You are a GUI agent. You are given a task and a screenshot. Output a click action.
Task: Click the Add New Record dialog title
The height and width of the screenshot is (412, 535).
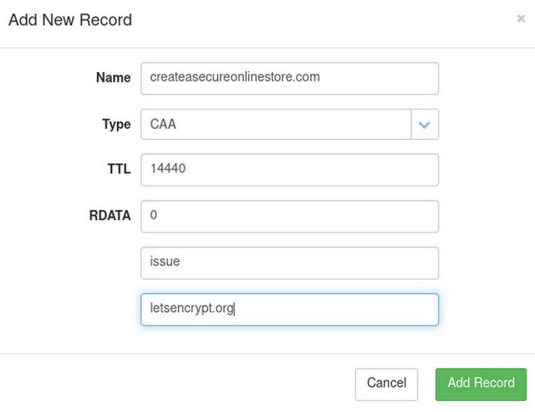point(70,19)
